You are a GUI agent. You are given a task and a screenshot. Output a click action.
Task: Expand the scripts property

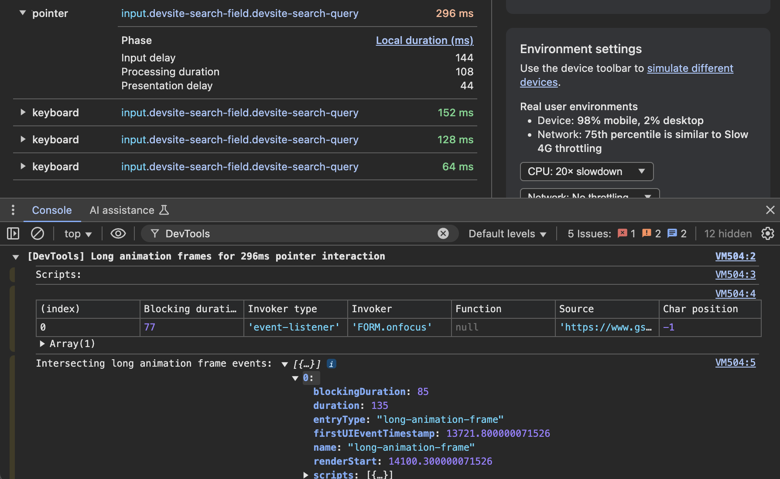[306, 475]
